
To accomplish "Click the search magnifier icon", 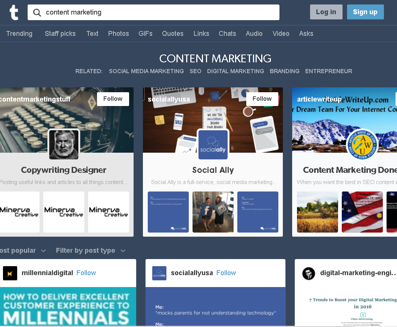I will click(x=37, y=12).
